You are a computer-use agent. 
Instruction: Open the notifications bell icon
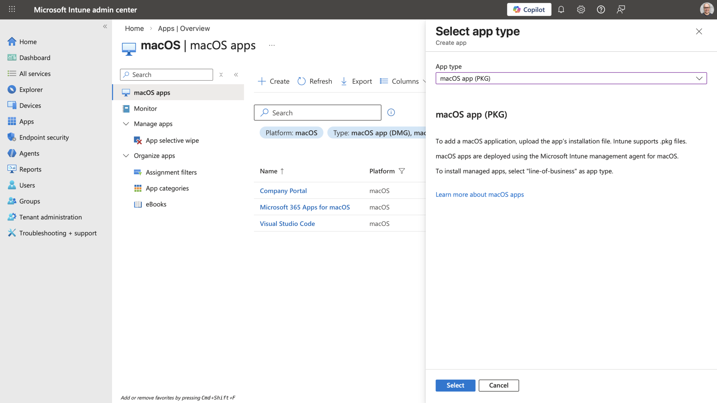click(561, 10)
